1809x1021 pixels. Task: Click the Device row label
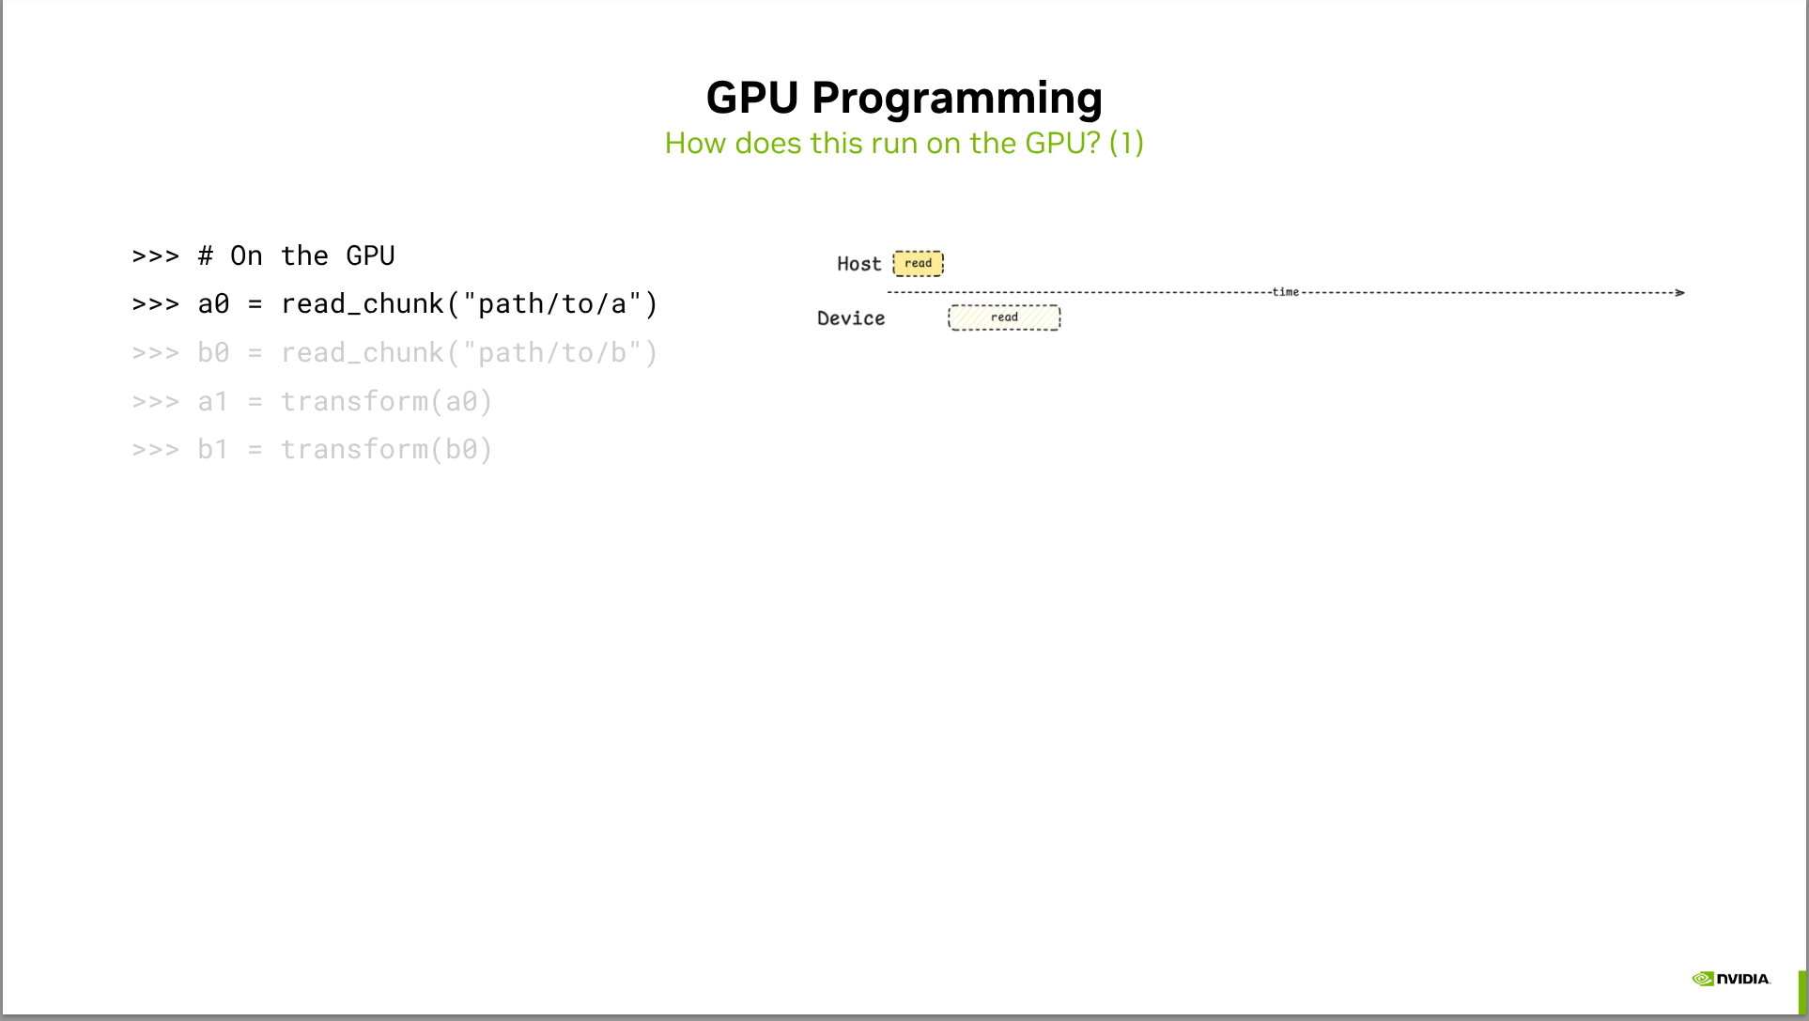pyautogui.click(x=851, y=318)
